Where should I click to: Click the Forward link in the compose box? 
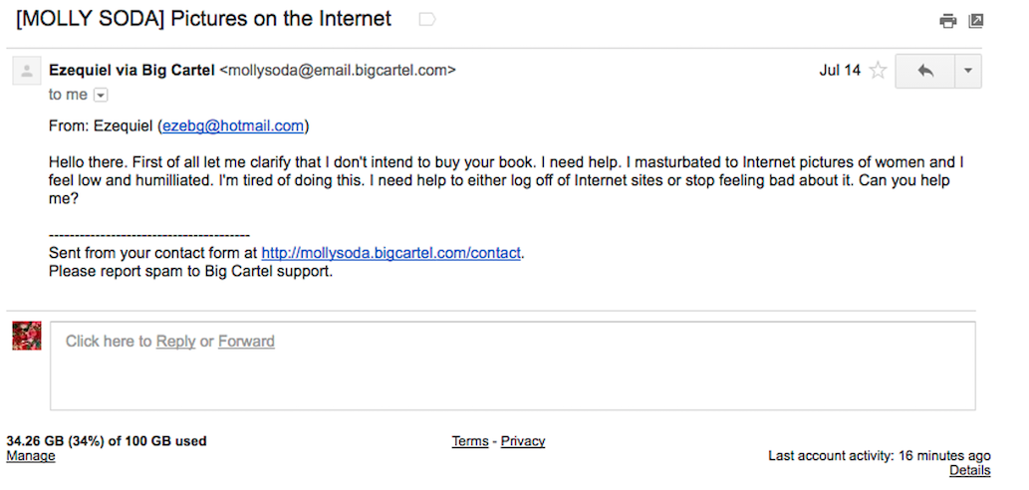(246, 342)
